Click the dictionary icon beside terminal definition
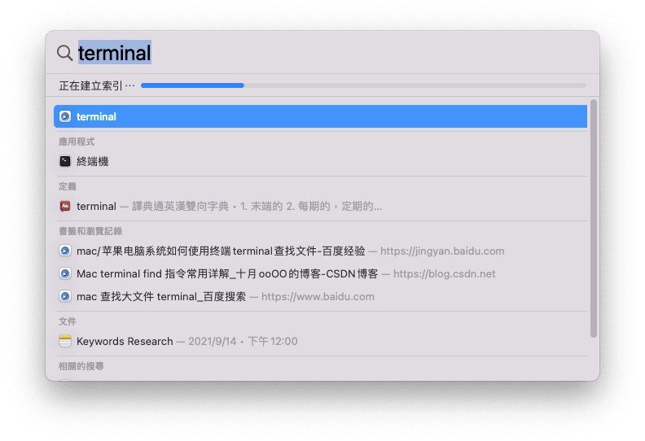This screenshot has width=645, height=441. click(x=65, y=206)
